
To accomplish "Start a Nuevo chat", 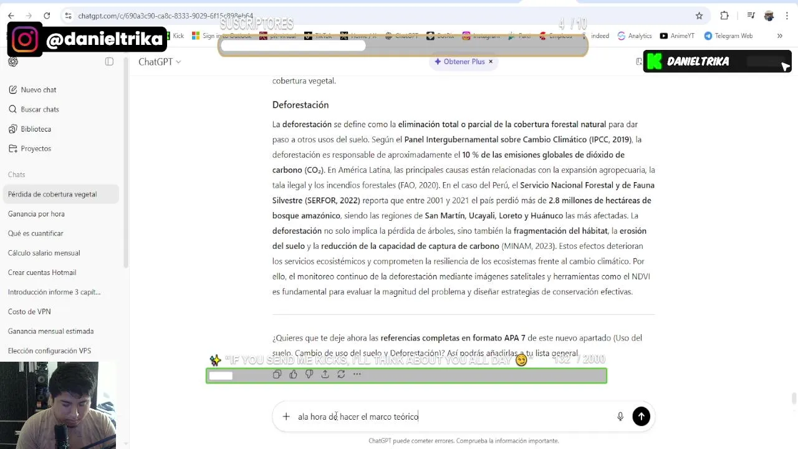I will coord(61,90).
